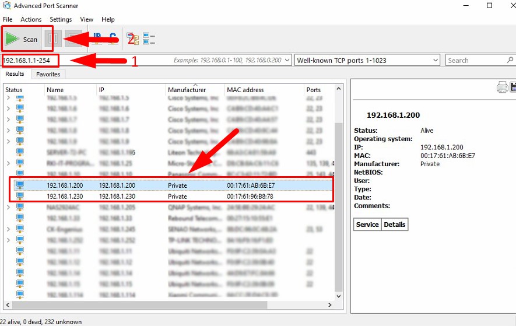Viewport: 516px width, 326px height.
Task: Open the Details tab in details pane
Action: click(x=395, y=225)
